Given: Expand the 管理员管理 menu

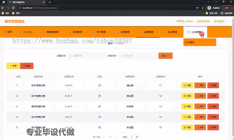Looking at the screenshot, I should (x=52, y=32).
